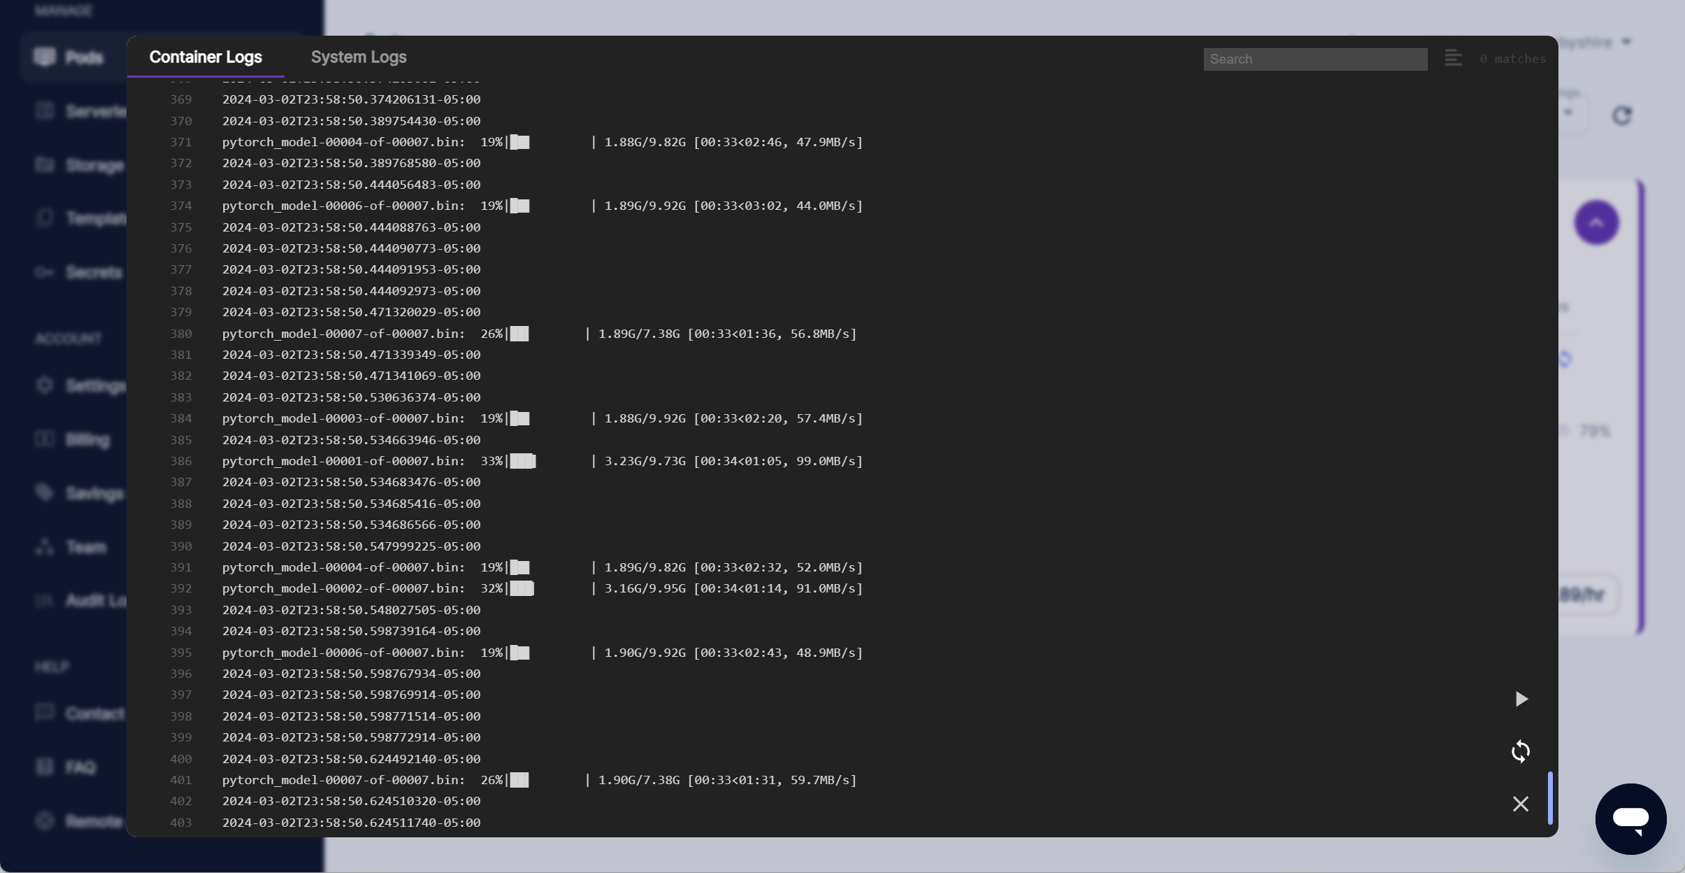Click log line 392 pytorch_model-00002 progress
The width and height of the screenshot is (1685, 873).
543,588
